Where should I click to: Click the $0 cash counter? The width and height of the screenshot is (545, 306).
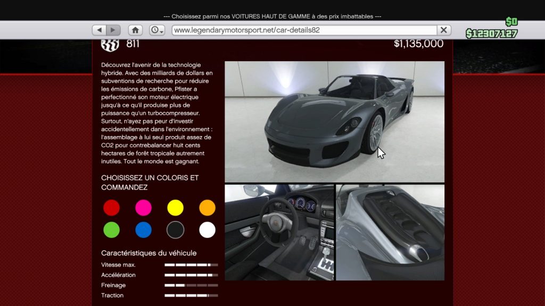(511, 22)
